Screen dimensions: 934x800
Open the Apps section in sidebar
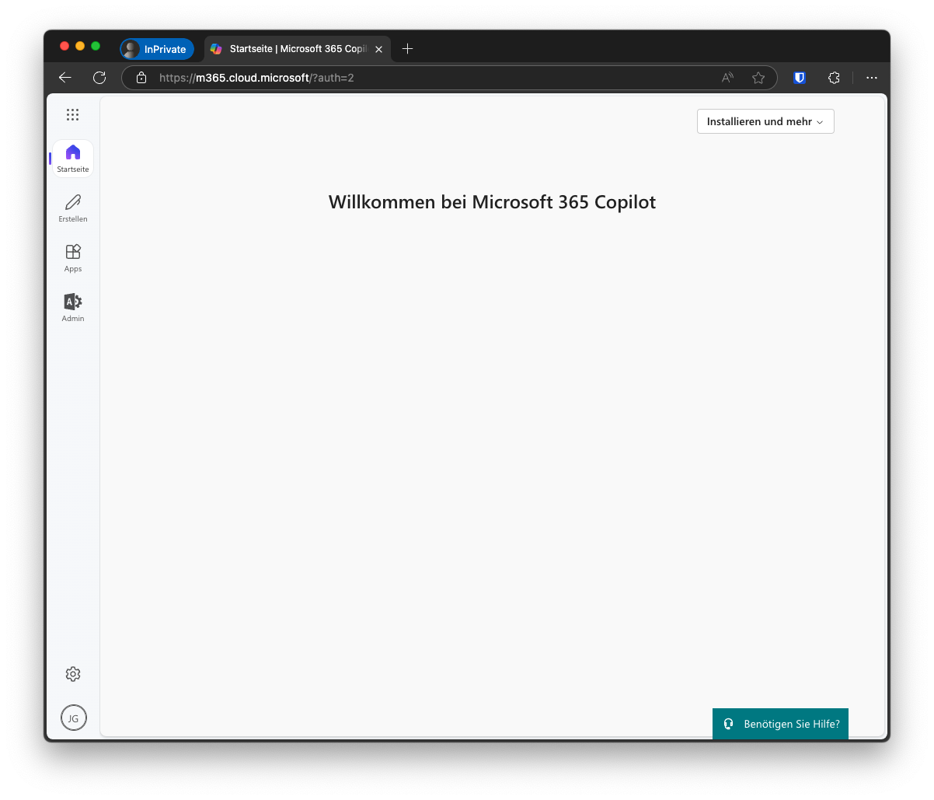click(x=73, y=258)
